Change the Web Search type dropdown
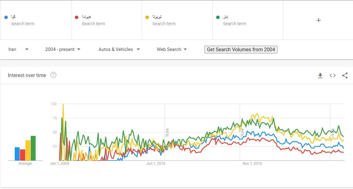 (172, 49)
